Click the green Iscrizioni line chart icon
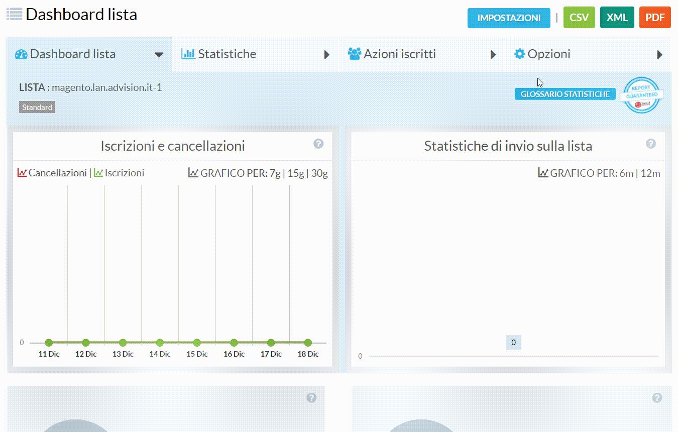This screenshot has height=432, width=678. click(98, 172)
